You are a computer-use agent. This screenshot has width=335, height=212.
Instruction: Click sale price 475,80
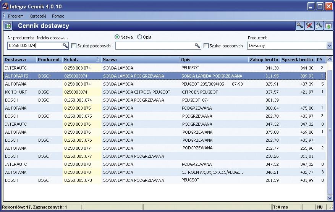307,108
